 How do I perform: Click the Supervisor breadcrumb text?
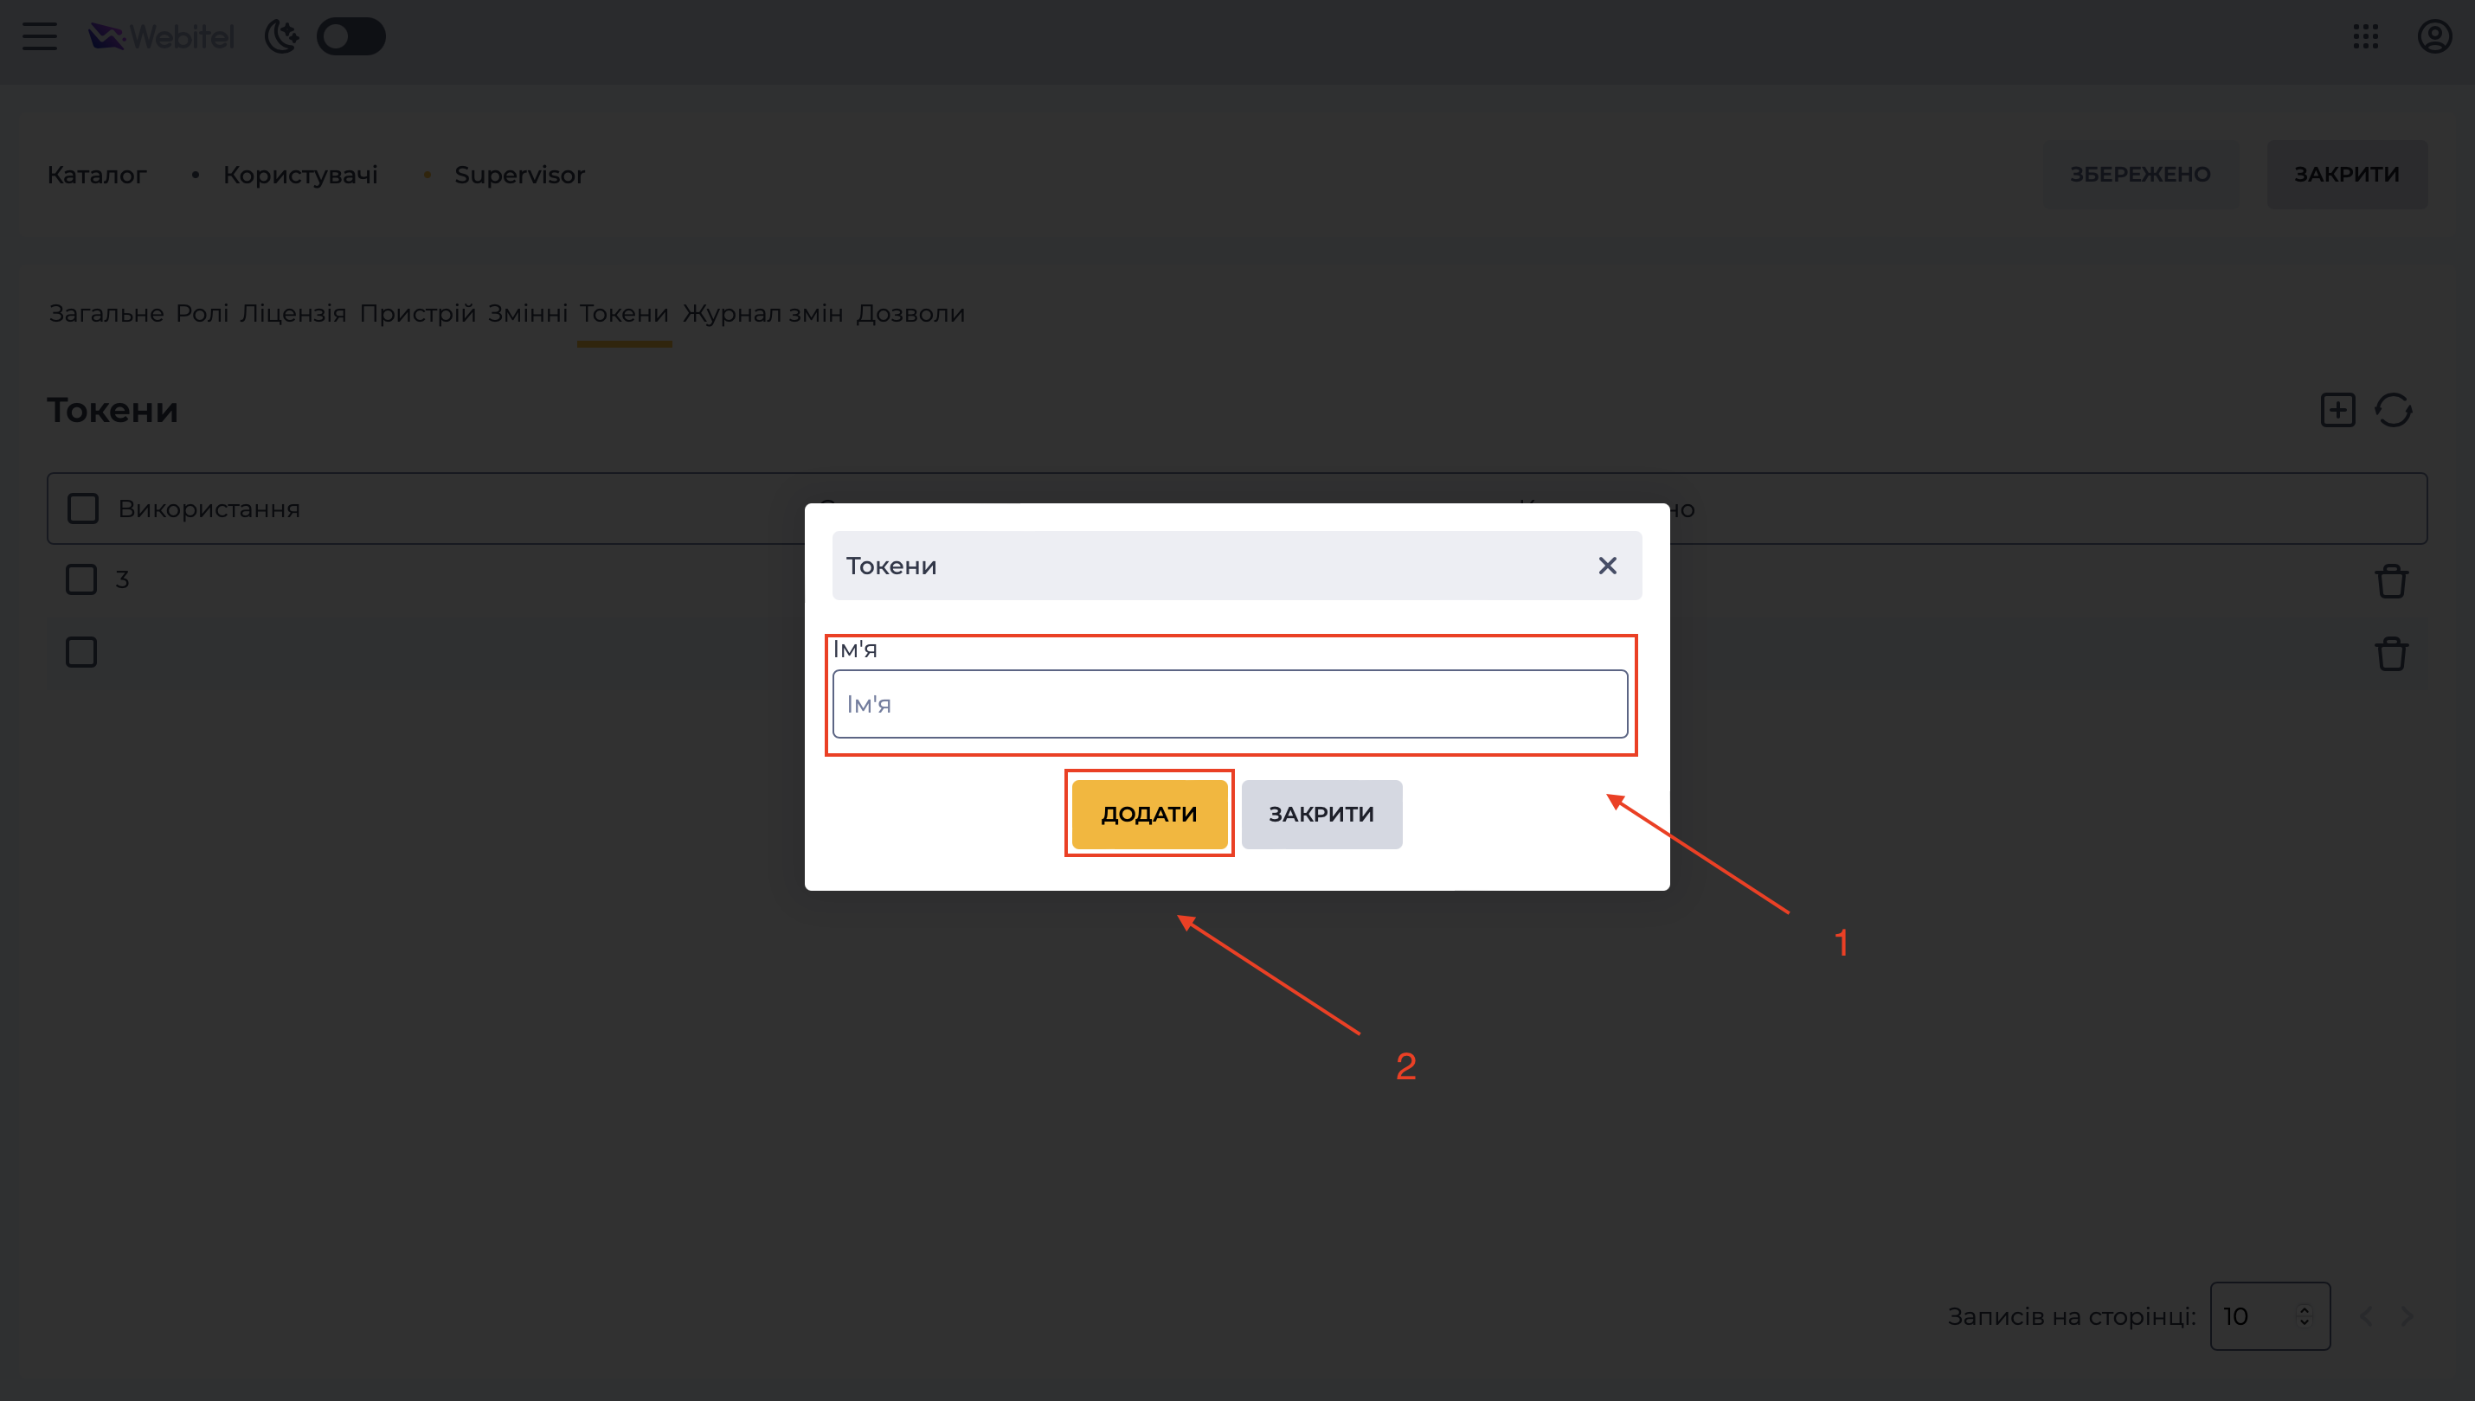coord(520,174)
